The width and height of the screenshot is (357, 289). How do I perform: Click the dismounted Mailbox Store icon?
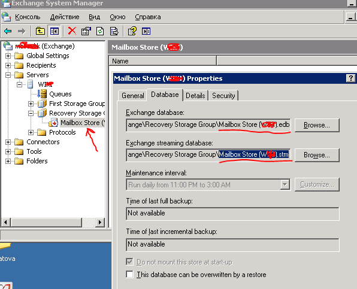coord(53,123)
